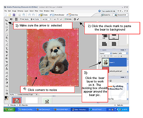Open the Photo Browser
The width and height of the screenshot is (143, 118).
(x=57, y=15)
